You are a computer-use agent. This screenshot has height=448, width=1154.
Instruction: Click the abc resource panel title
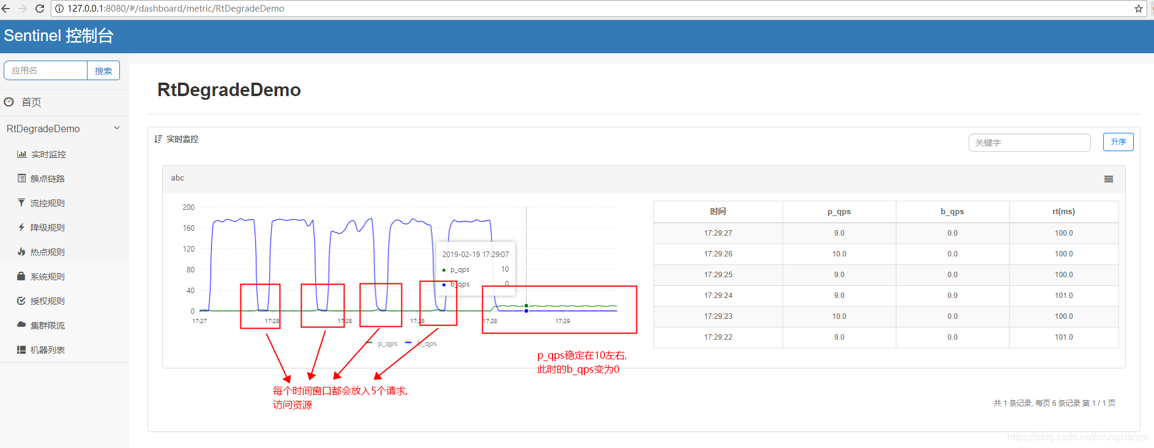click(x=177, y=178)
